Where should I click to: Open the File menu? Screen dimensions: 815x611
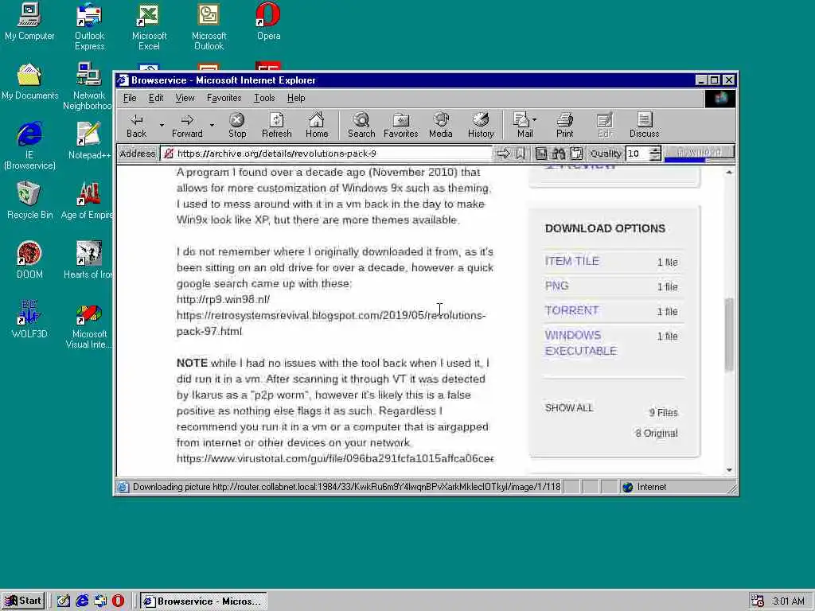tap(130, 98)
